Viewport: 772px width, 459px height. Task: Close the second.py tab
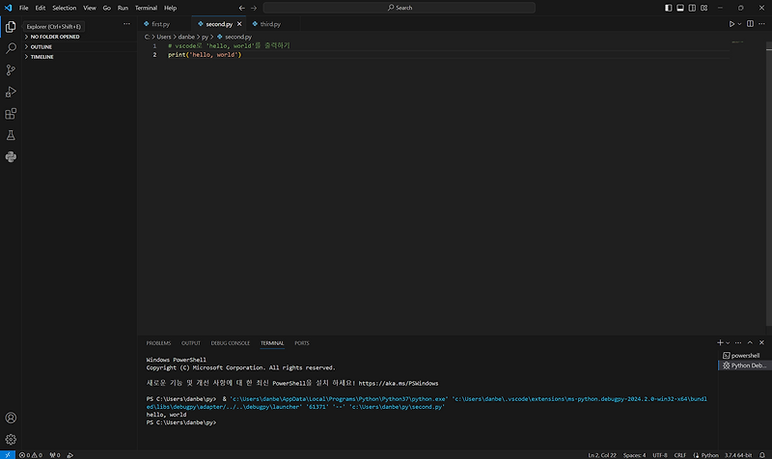(239, 23)
